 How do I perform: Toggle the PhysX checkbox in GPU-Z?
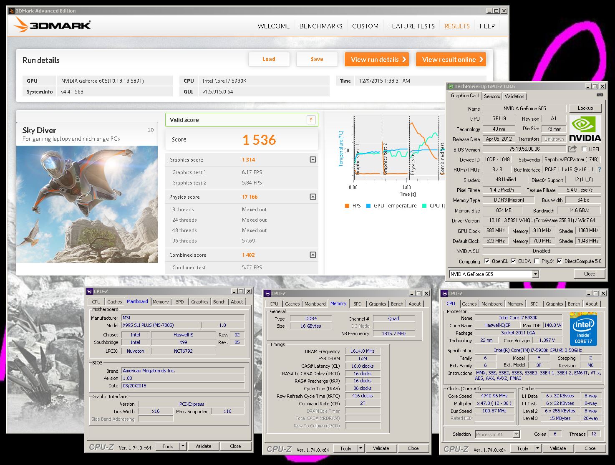tap(537, 261)
